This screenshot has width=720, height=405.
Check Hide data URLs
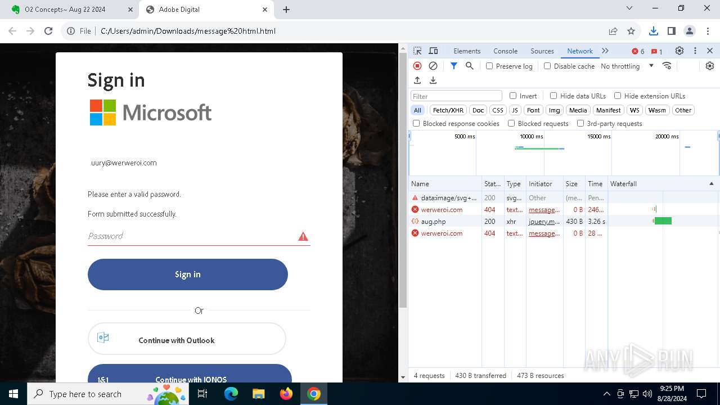pyautogui.click(x=553, y=96)
